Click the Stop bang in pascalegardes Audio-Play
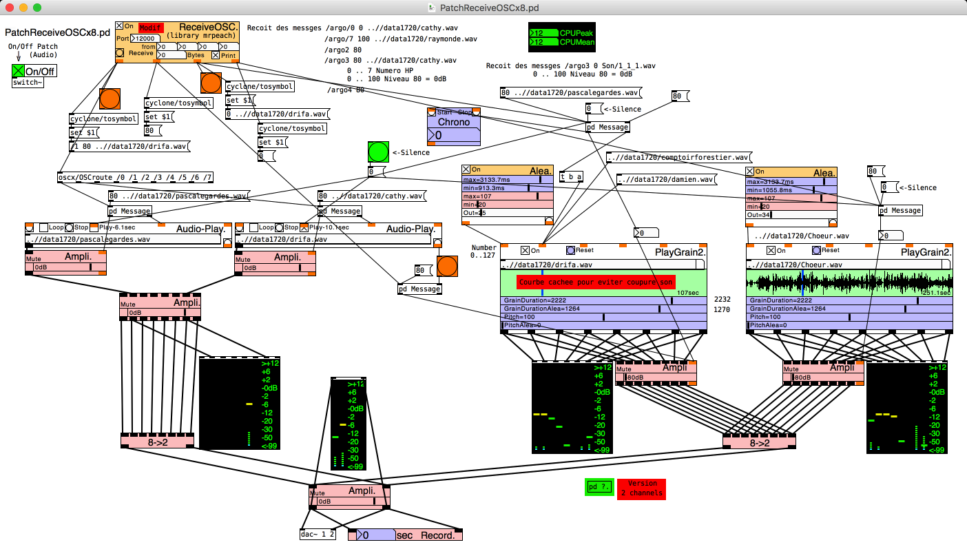This screenshot has width=967, height=558. pos(69,227)
